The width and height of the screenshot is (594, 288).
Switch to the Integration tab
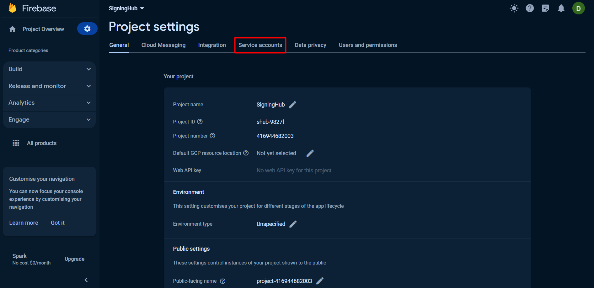212,45
